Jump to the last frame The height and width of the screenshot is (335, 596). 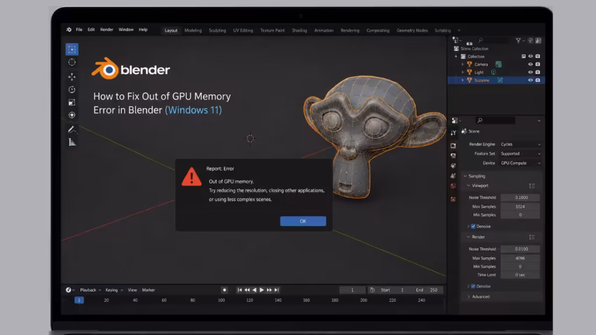(276, 290)
